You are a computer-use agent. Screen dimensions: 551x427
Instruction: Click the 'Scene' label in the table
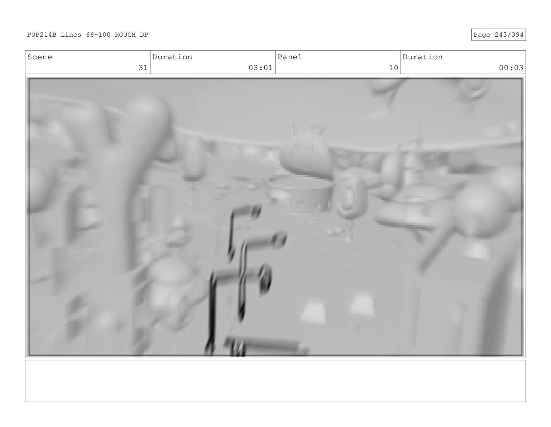(40, 57)
